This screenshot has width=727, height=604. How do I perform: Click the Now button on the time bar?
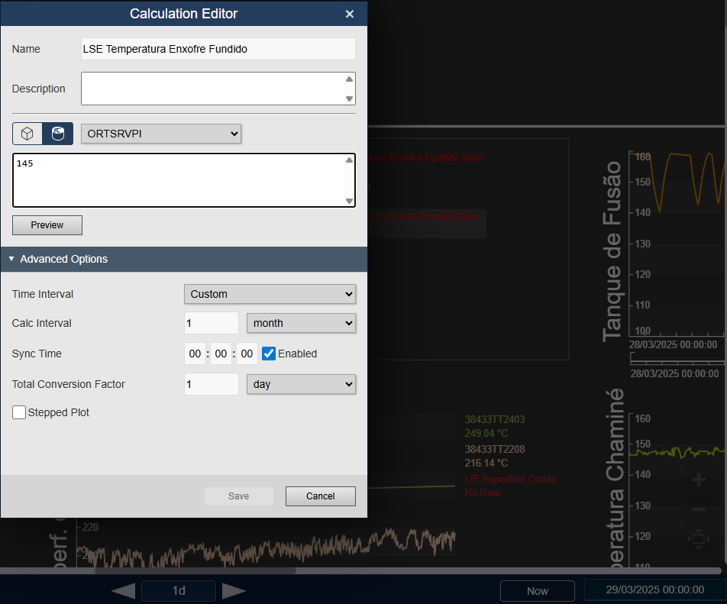pos(537,591)
